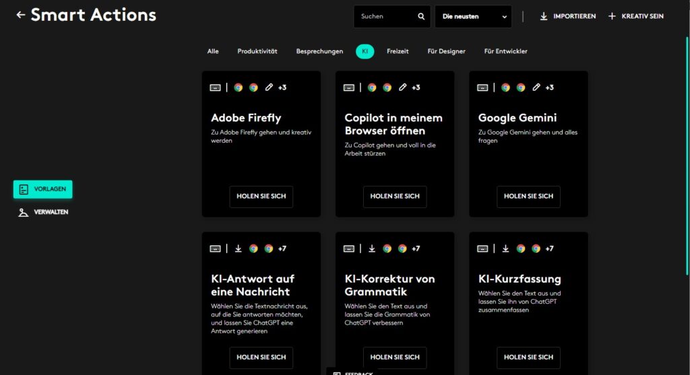Click keyboard icon on Google Gemini card
The height and width of the screenshot is (375, 690).
pyautogui.click(x=482, y=88)
